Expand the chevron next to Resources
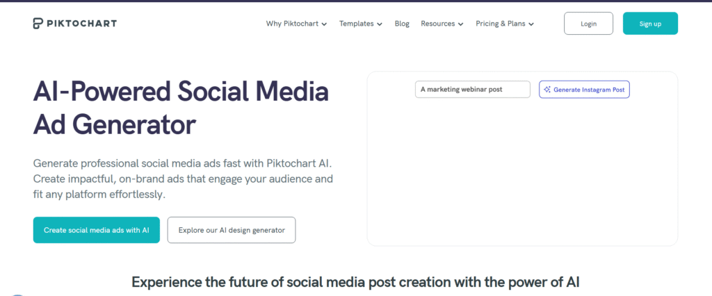 (461, 24)
